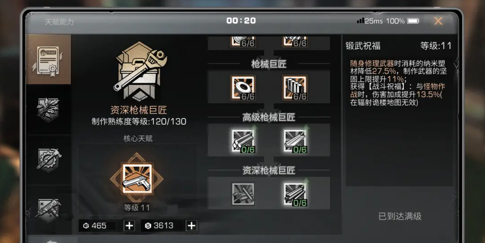Screen dimensions: 485x243
Task: Select the 0/6 barrels skill under 资深枪械巨匠
Action: [295, 194]
